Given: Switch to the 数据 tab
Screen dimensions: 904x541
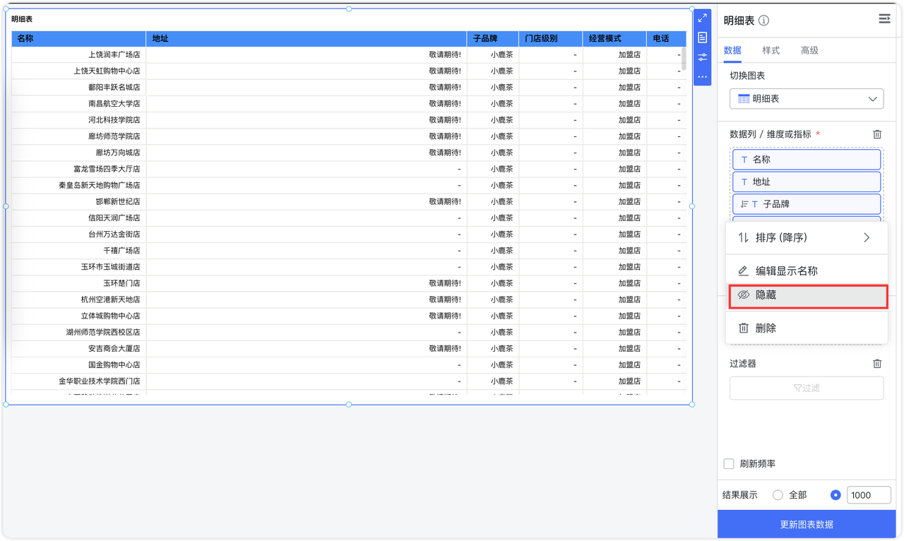Looking at the screenshot, I should click(x=732, y=50).
